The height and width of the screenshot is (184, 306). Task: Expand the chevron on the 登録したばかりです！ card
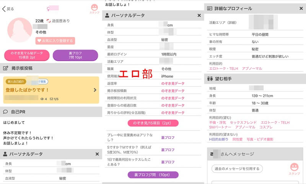tap(95, 90)
